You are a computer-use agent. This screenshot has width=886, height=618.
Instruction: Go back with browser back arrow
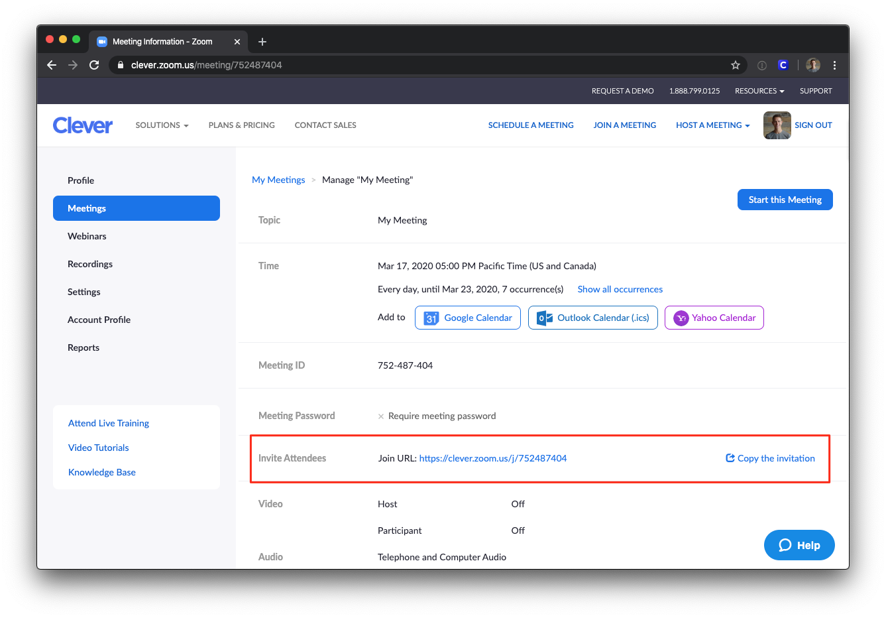pyautogui.click(x=52, y=65)
